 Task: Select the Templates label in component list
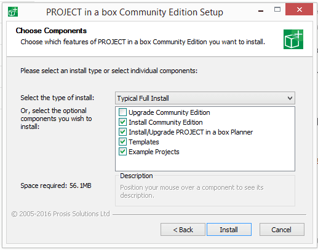point(144,142)
